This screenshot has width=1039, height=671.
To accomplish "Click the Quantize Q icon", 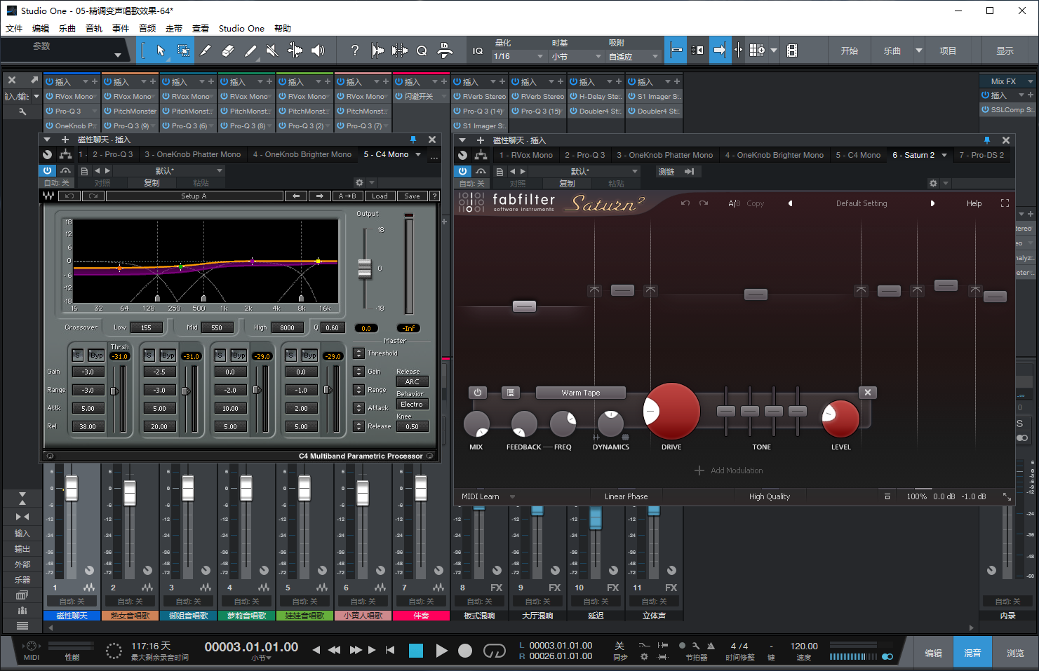I will click(x=422, y=50).
